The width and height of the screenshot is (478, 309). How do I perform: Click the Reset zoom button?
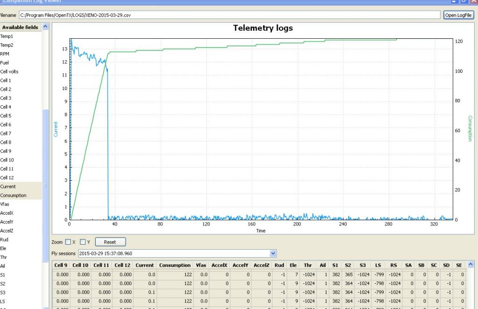click(110, 242)
